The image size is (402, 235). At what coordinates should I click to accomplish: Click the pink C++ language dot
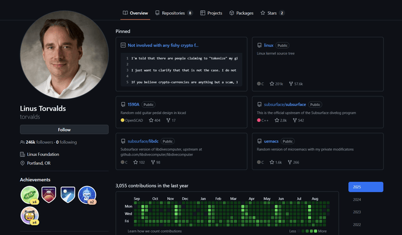click(x=259, y=120)
